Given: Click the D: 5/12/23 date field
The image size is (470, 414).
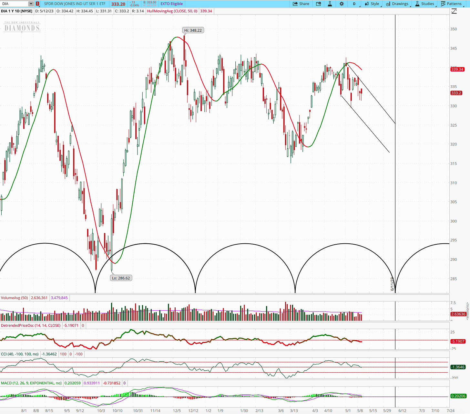Looking at the screenshot, I should (x=44, y=11).
